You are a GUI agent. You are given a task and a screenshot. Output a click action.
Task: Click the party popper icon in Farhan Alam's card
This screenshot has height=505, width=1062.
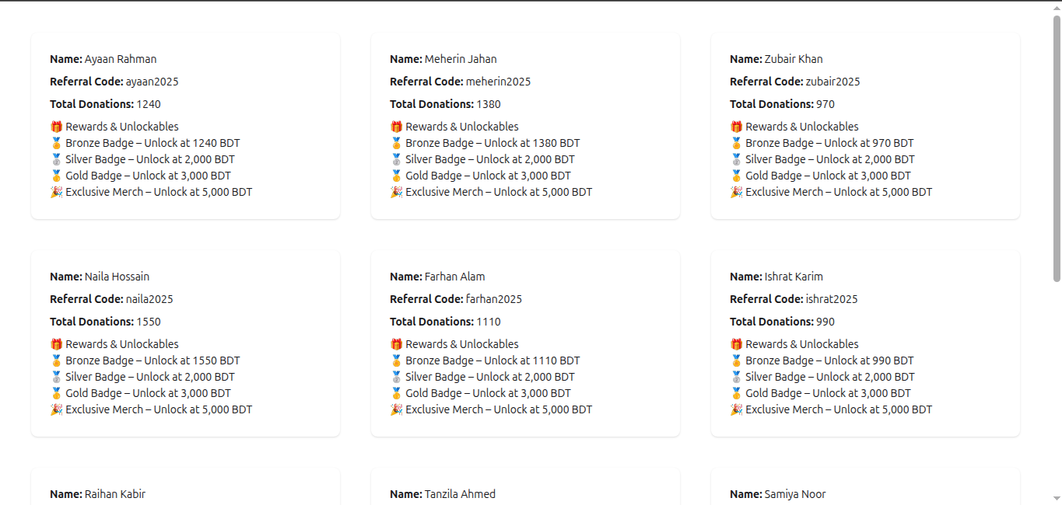(396, 409)
